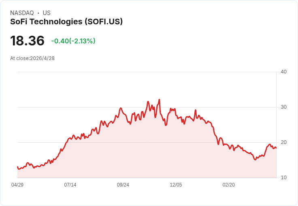Select the green -0.40(-2.13%) change value

[x=73, y=41]
